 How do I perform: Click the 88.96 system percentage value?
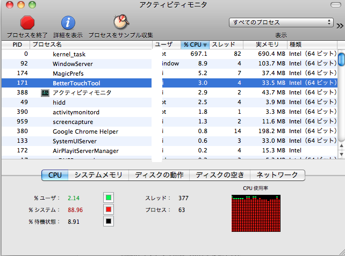tap(75, 210)
